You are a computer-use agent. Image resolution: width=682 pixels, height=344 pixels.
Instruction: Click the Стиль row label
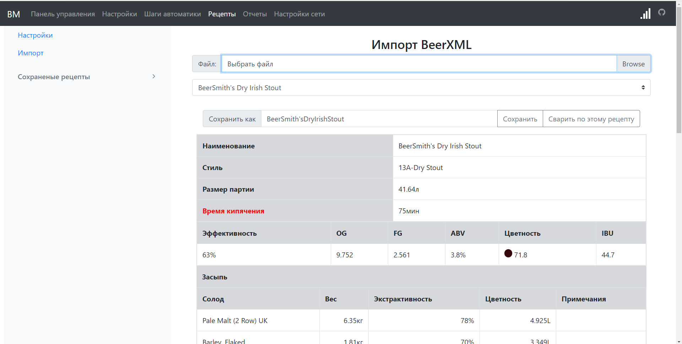click(x=212, y=168)
